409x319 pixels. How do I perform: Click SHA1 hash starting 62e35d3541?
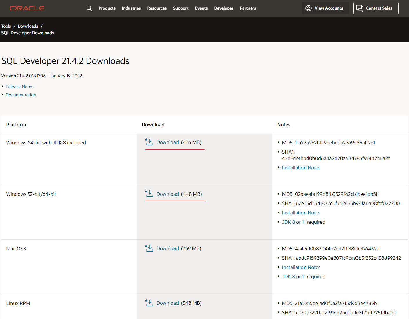[341, 203]
